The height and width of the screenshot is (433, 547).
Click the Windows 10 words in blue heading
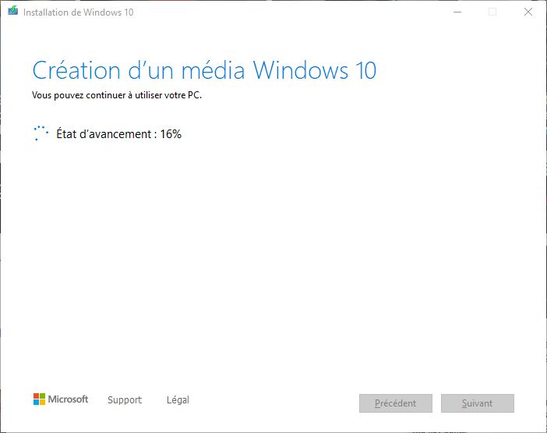pos(315,70)
